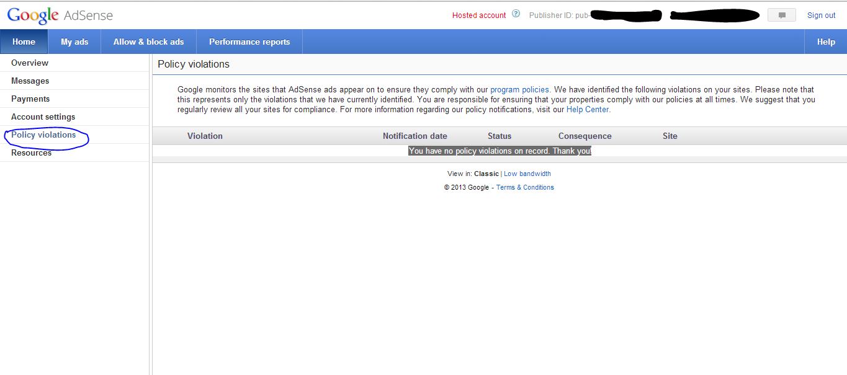The image size is (847, 375).
Task: Click the Violation column header
Action: coord(205,136)
